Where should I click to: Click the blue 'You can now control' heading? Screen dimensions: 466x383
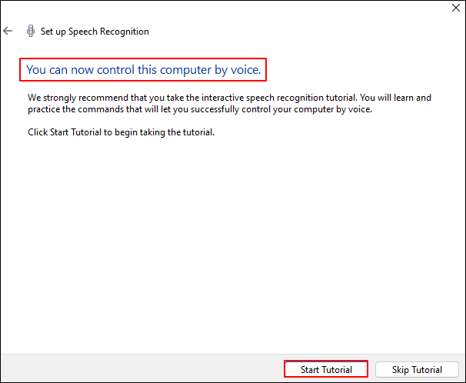coord(144,70)
